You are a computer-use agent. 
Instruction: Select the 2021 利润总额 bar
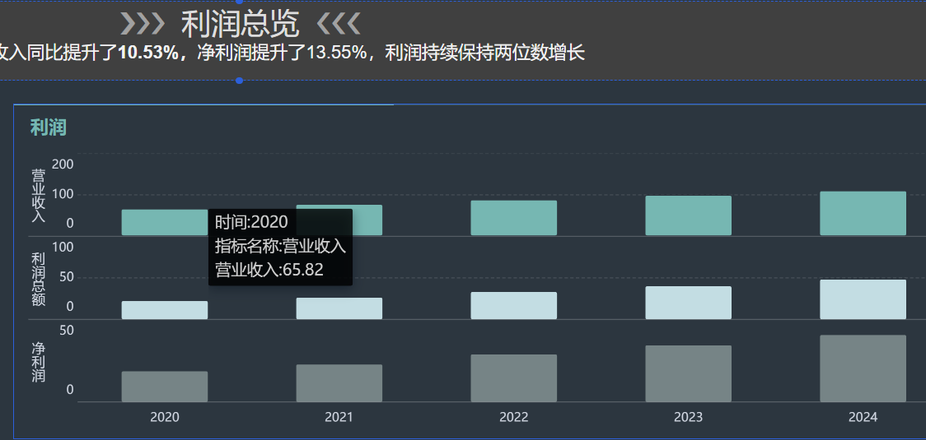pos(339,308)
